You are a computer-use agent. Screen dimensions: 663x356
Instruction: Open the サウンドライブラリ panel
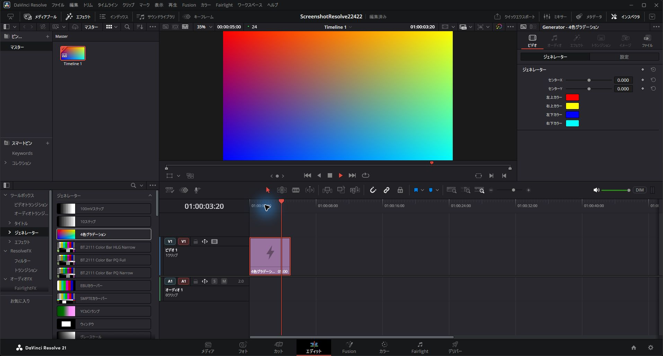[156, 17]
